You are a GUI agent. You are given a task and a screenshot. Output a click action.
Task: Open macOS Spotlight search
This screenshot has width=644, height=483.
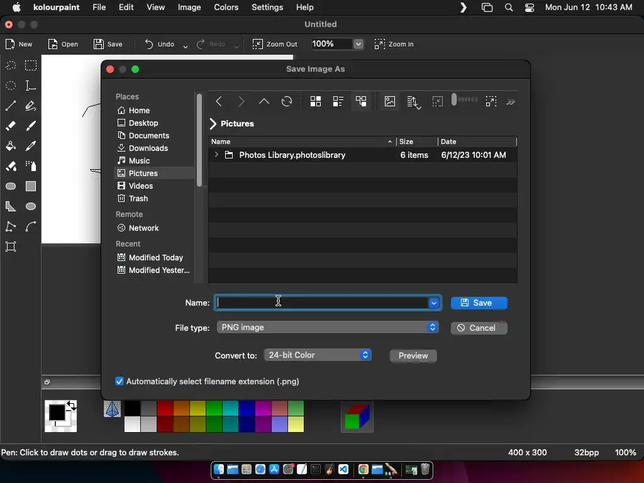click(508, 8)
